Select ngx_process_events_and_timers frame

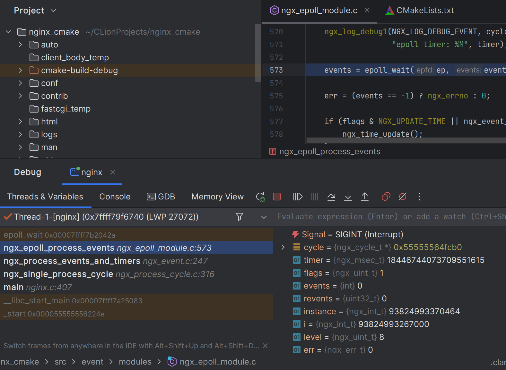click(x=136, y=261)
